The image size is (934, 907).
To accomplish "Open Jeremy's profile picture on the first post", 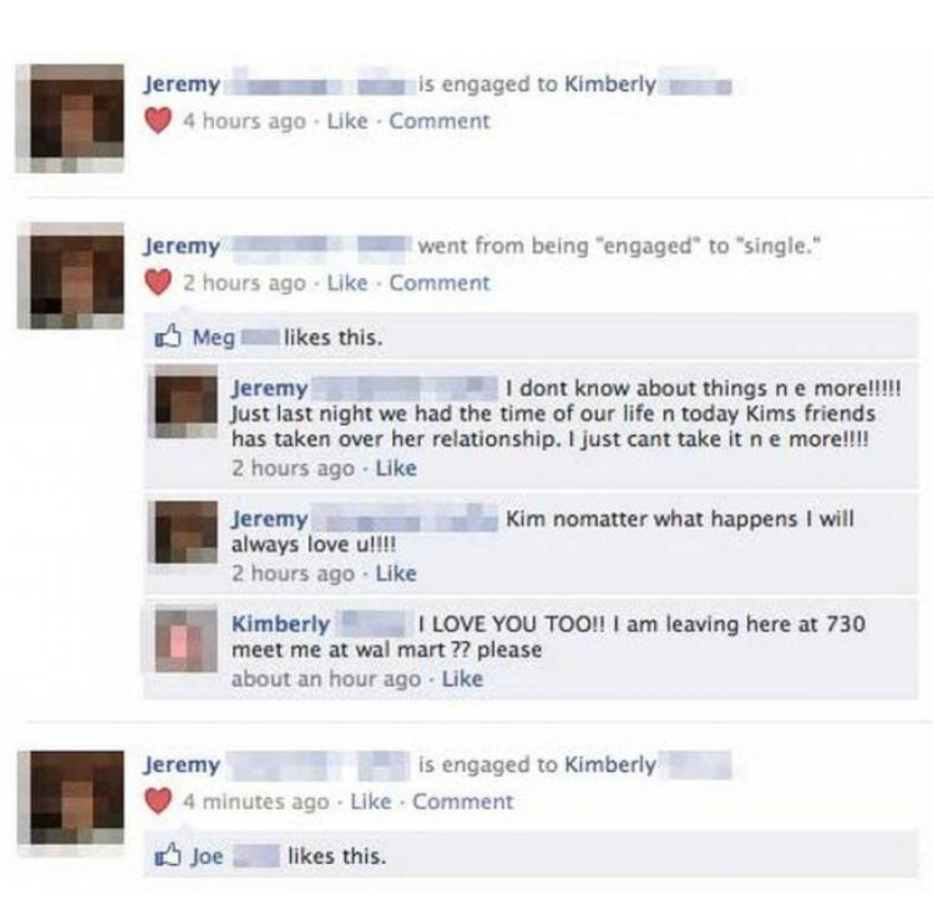I will (x=69, y=119).
